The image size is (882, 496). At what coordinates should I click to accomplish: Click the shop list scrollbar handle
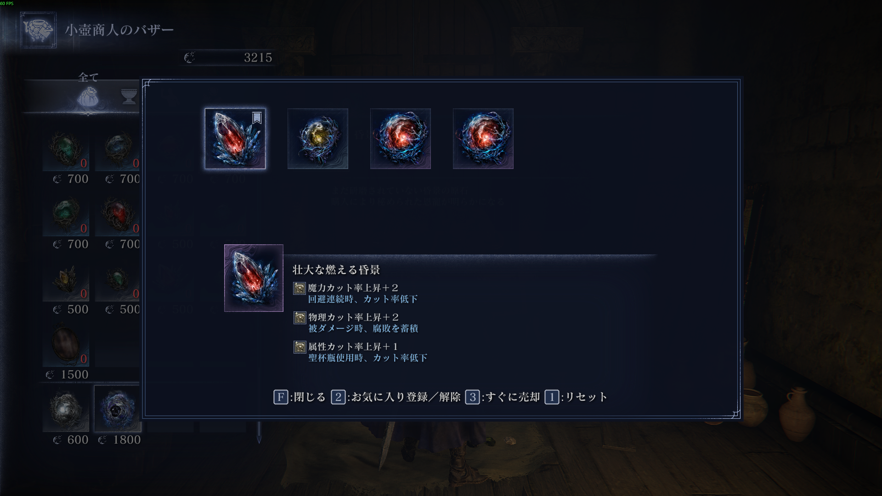[x=259, y=433]
